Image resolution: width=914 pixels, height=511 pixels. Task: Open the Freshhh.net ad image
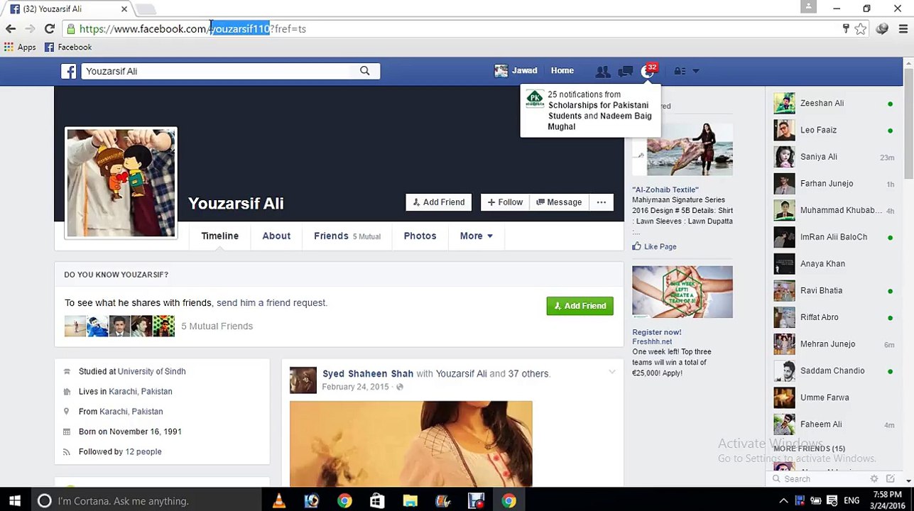(x=682, y=292)
